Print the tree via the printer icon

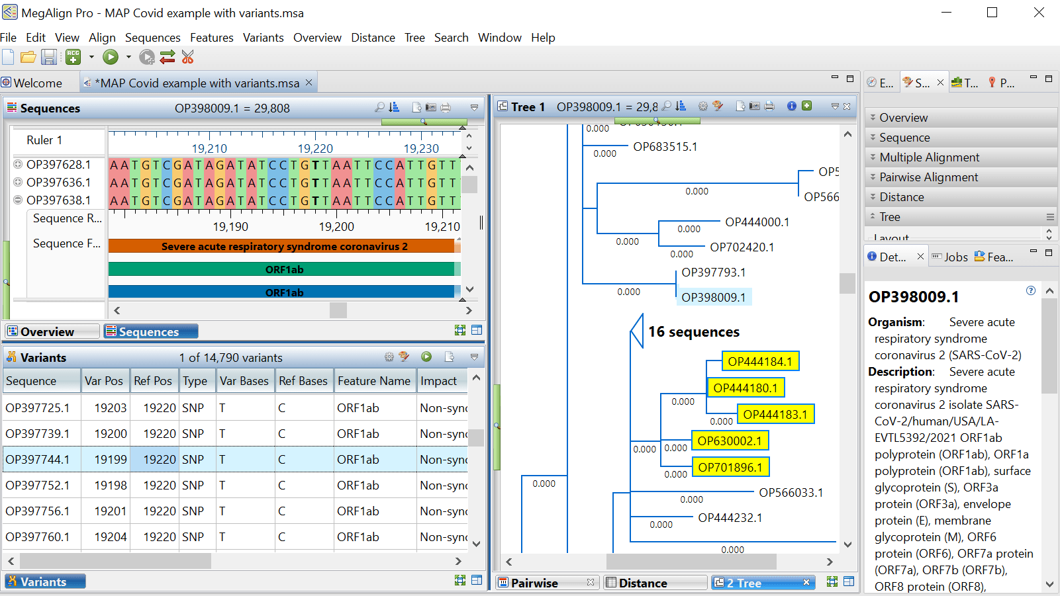[x=769, y=106]
